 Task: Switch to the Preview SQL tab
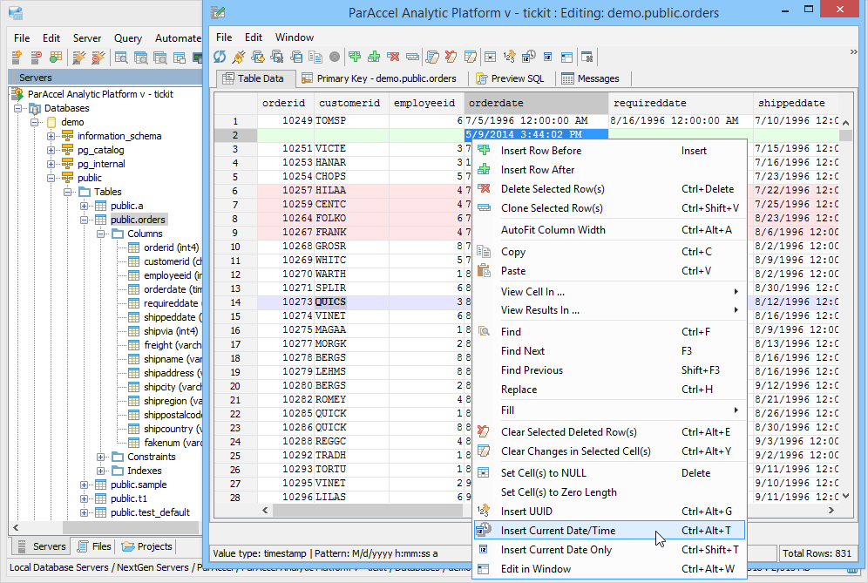pos(510,78)
